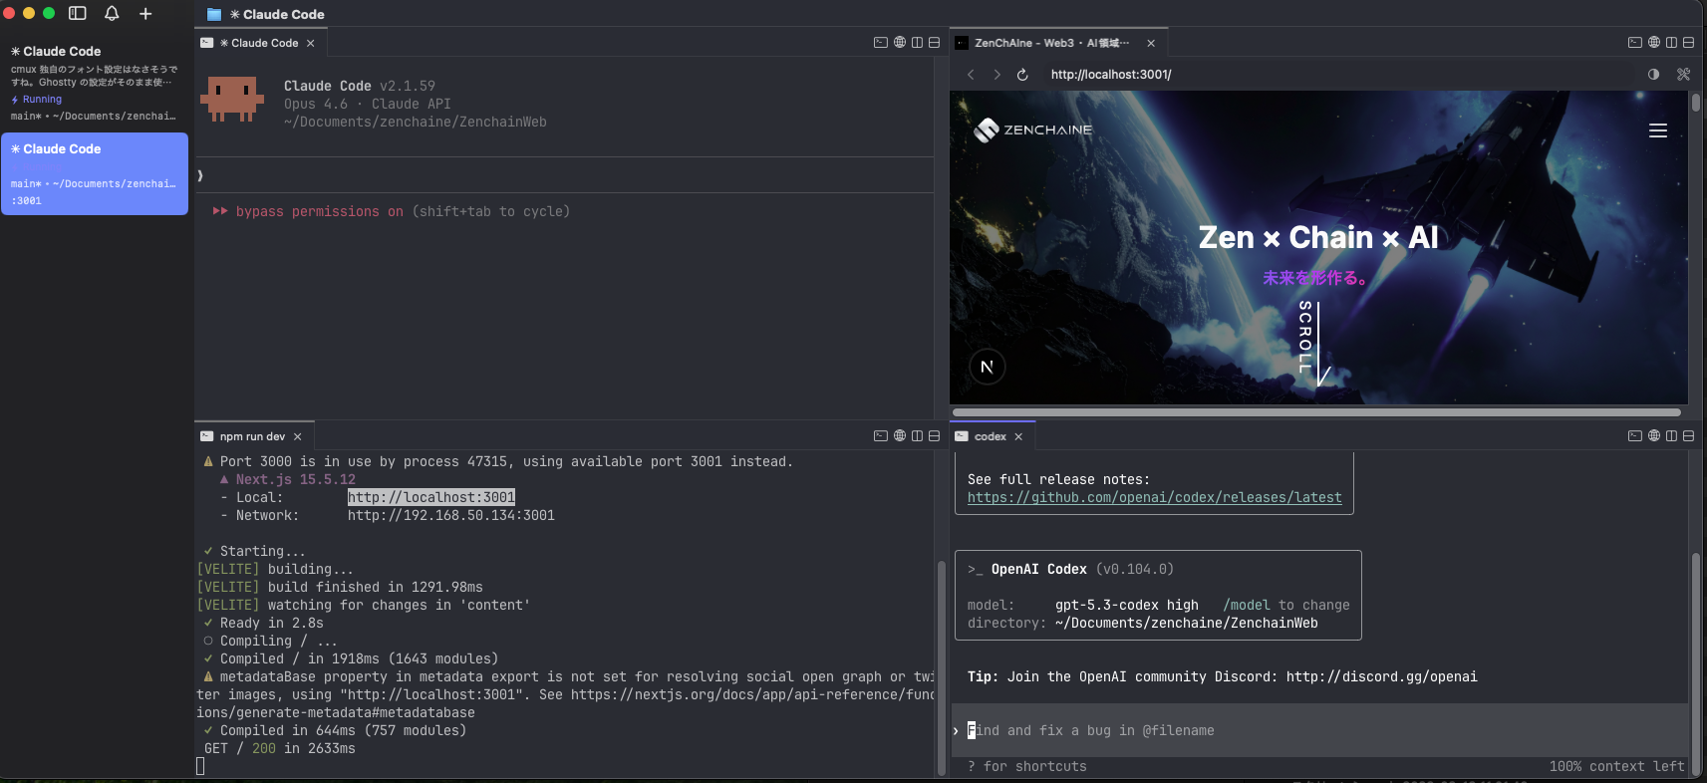Close the ZenChAIne browser tab

1151,43
